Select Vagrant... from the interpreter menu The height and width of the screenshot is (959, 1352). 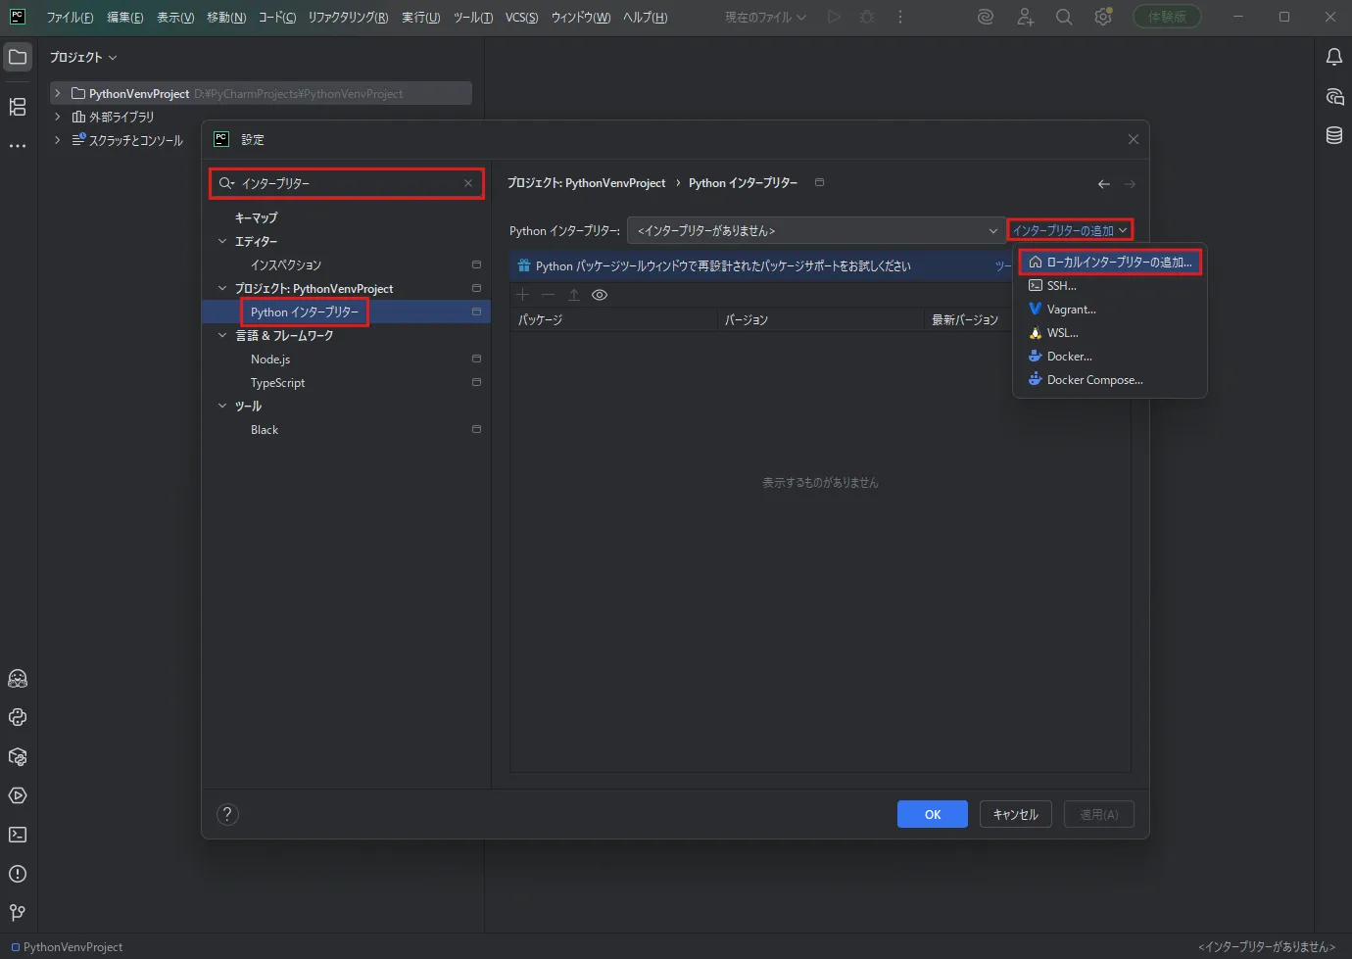tap(1110, 310)
